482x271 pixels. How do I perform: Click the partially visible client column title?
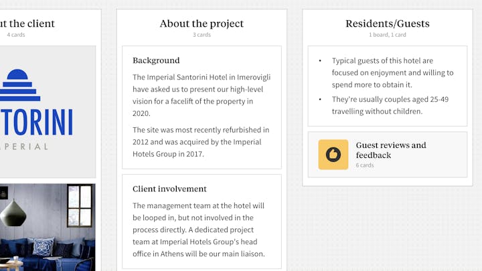tap(28, 23)
